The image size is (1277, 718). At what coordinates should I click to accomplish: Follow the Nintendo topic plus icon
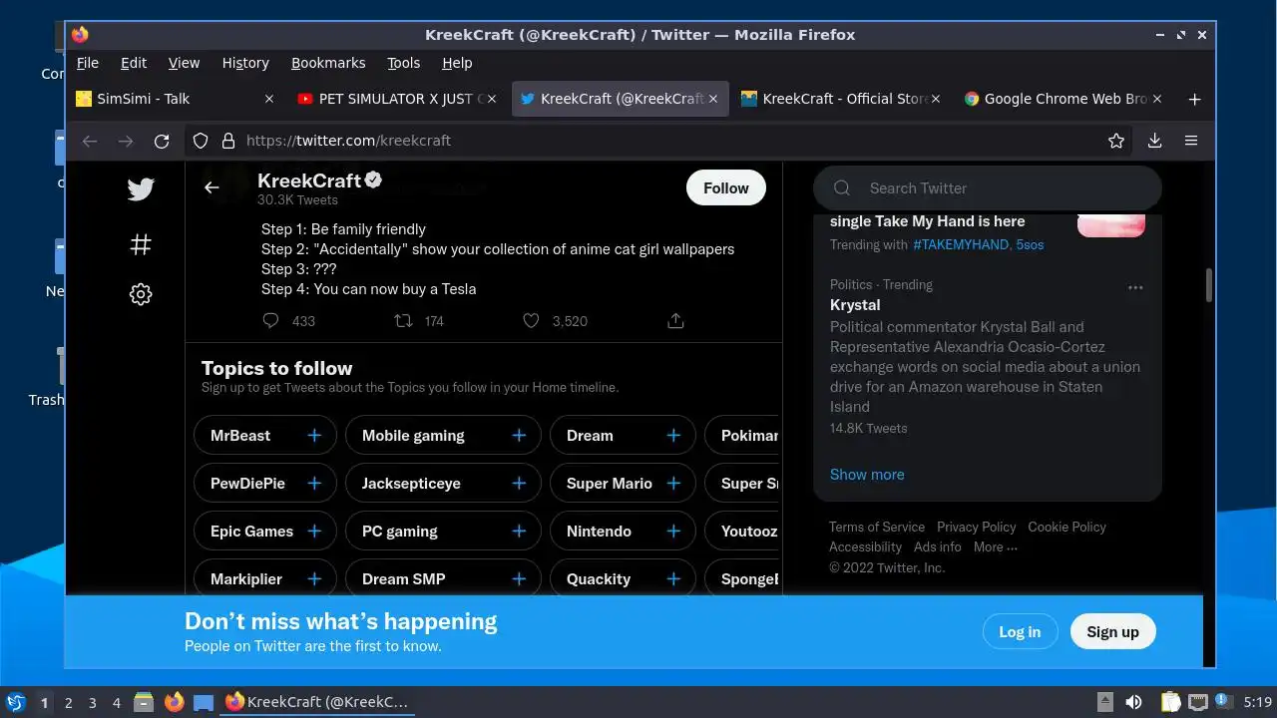pyautogui.click(x=673, y=531)
